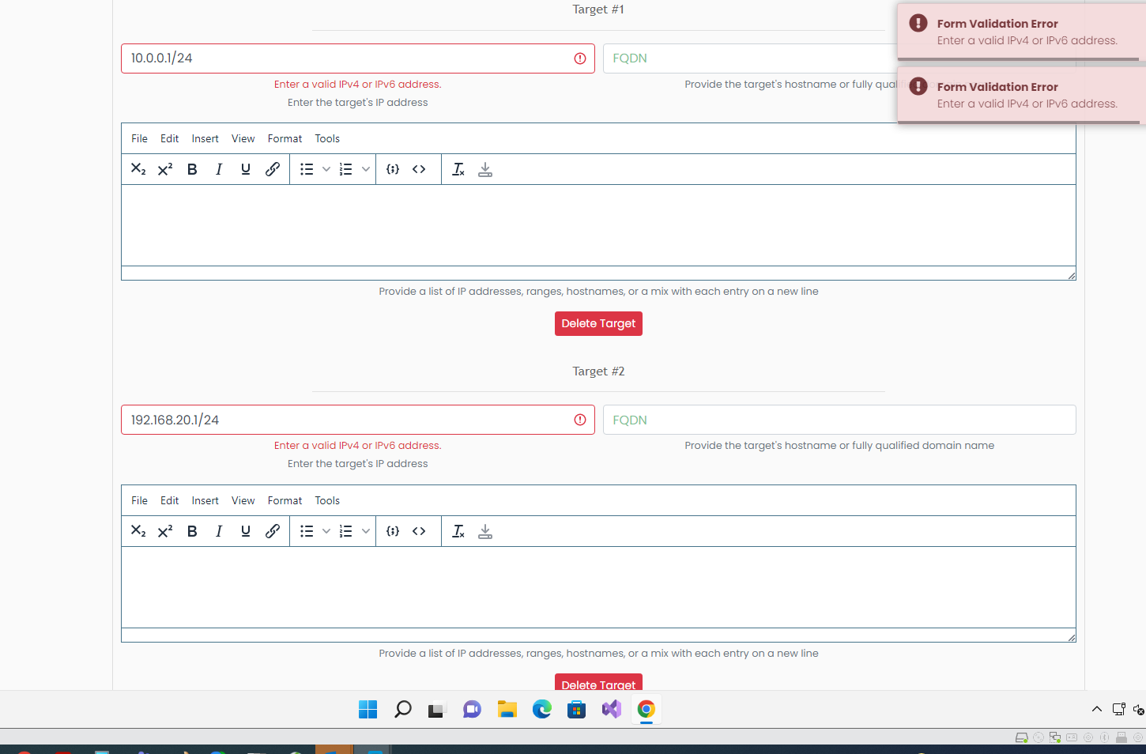Screen dimensions: 1146x754
Task: Click Delete Target under Target #1
Action: pos(598,323)
